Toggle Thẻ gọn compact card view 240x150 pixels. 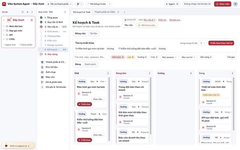pos(231,57)
